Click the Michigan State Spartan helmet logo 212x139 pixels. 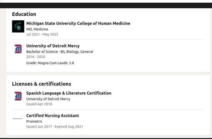coord(18,27)
